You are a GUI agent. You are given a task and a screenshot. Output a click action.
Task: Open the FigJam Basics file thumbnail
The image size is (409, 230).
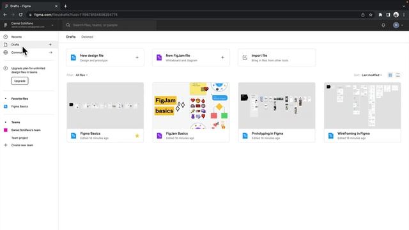click(191, 105)
